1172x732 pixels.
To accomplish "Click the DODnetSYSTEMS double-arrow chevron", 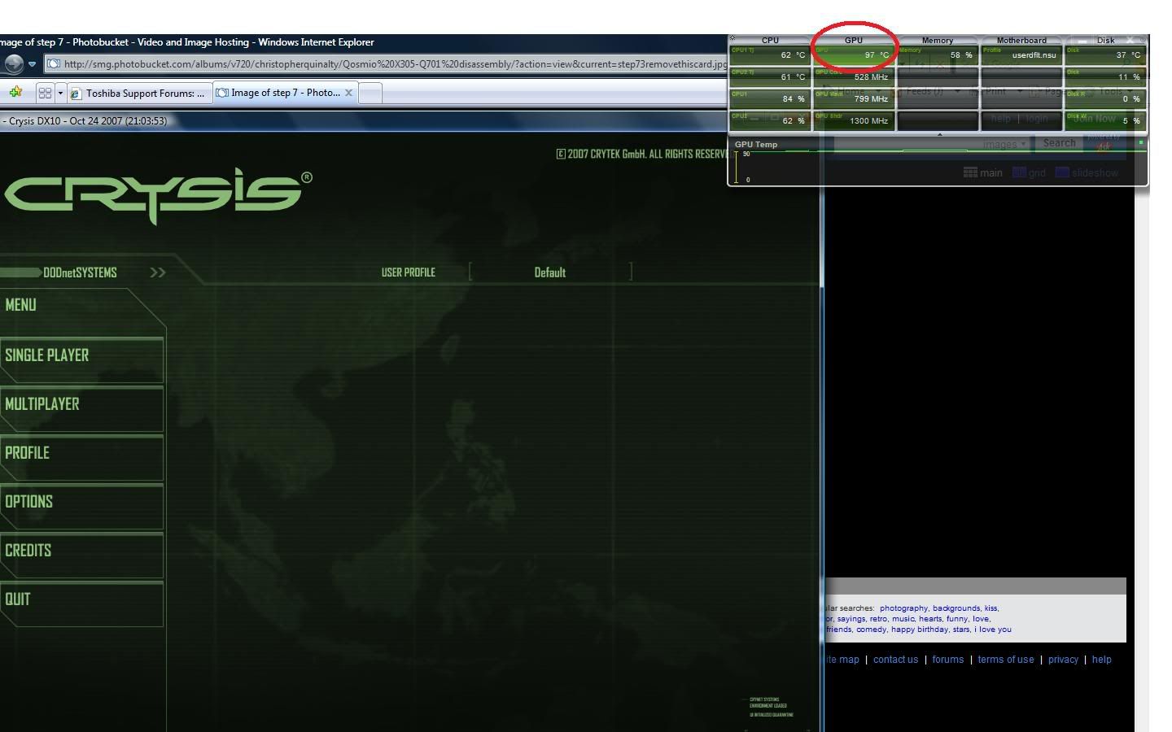I will tap(158, 272).
